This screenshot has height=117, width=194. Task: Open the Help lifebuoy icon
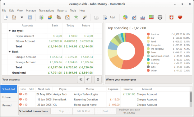[x=171, y=17]
